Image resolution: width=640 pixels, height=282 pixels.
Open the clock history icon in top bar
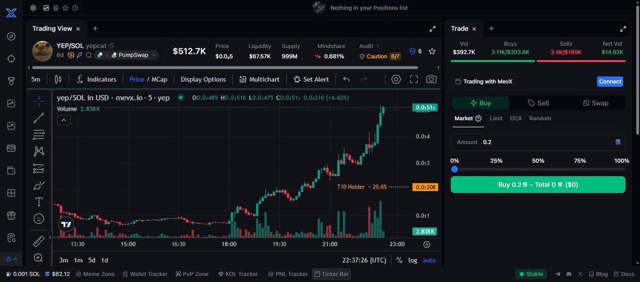pyautogui.click(x=75, y=8)
